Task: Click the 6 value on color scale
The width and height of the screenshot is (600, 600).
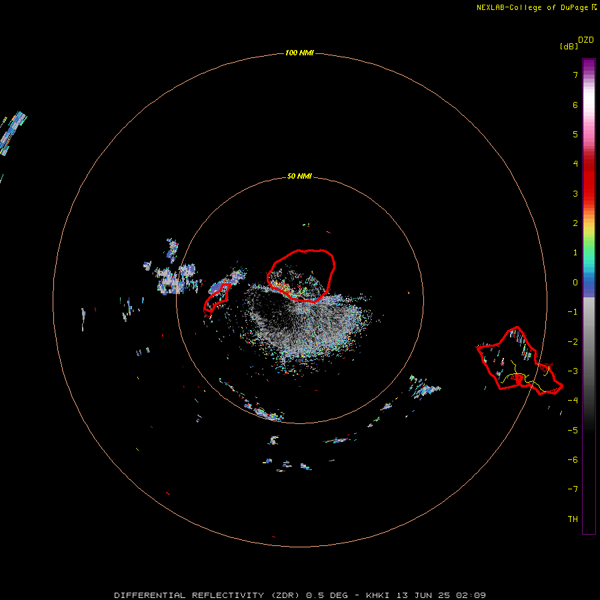Action: click(x=575, y=105)
